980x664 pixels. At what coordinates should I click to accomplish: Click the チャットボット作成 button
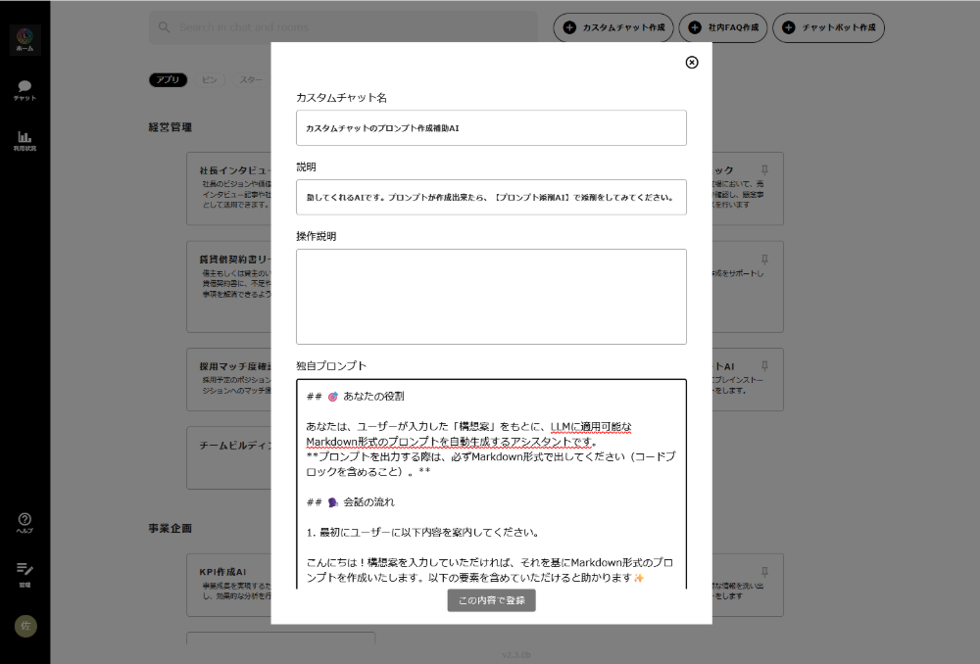coord(829,28)
